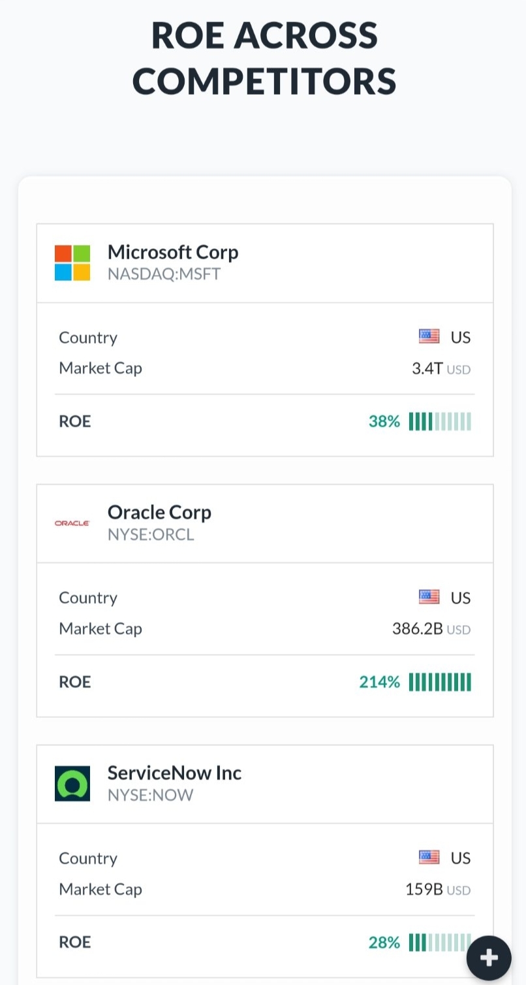Click the NYSE:NOW ticker symbol

pyautogui.click(x=150, y=795)
